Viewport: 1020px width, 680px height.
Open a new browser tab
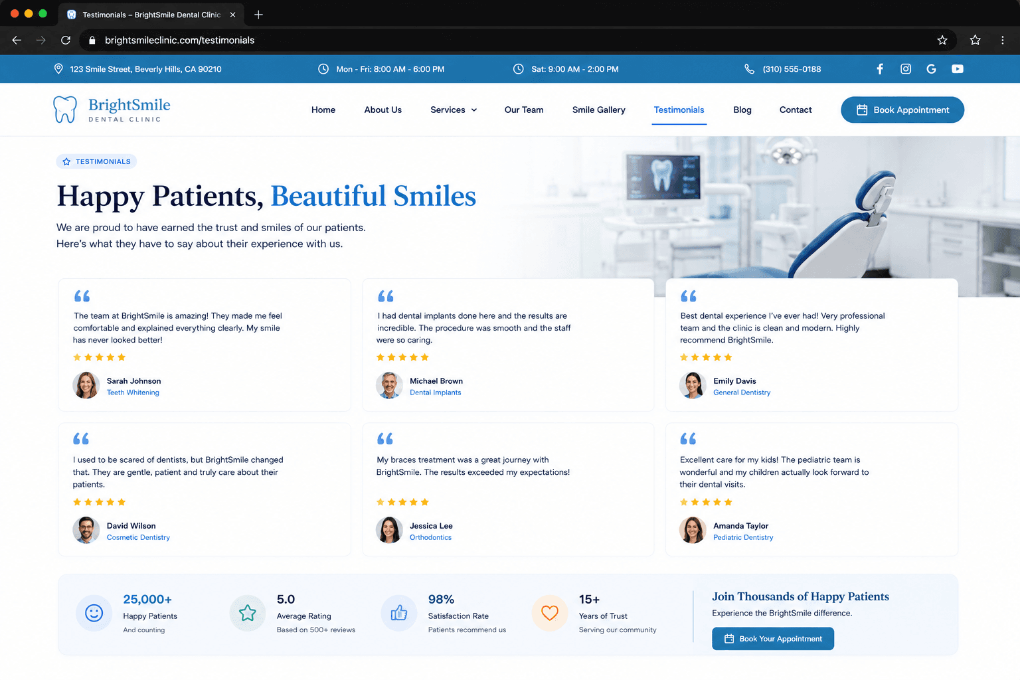(258, 15)
